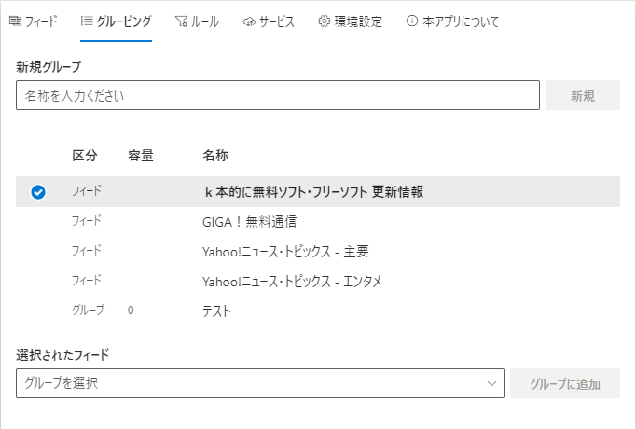The image size is (636, 429).
Task: Select the Yahoo!ニュース・トピックス - 主要 row
Action: 318,252
